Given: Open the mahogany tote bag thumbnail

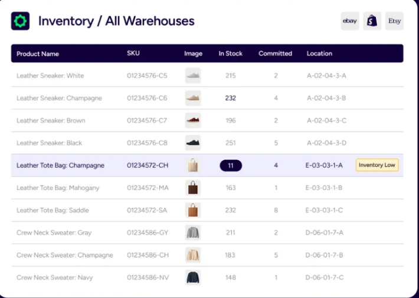Looking at the screenshot, I should click(193, 188).
